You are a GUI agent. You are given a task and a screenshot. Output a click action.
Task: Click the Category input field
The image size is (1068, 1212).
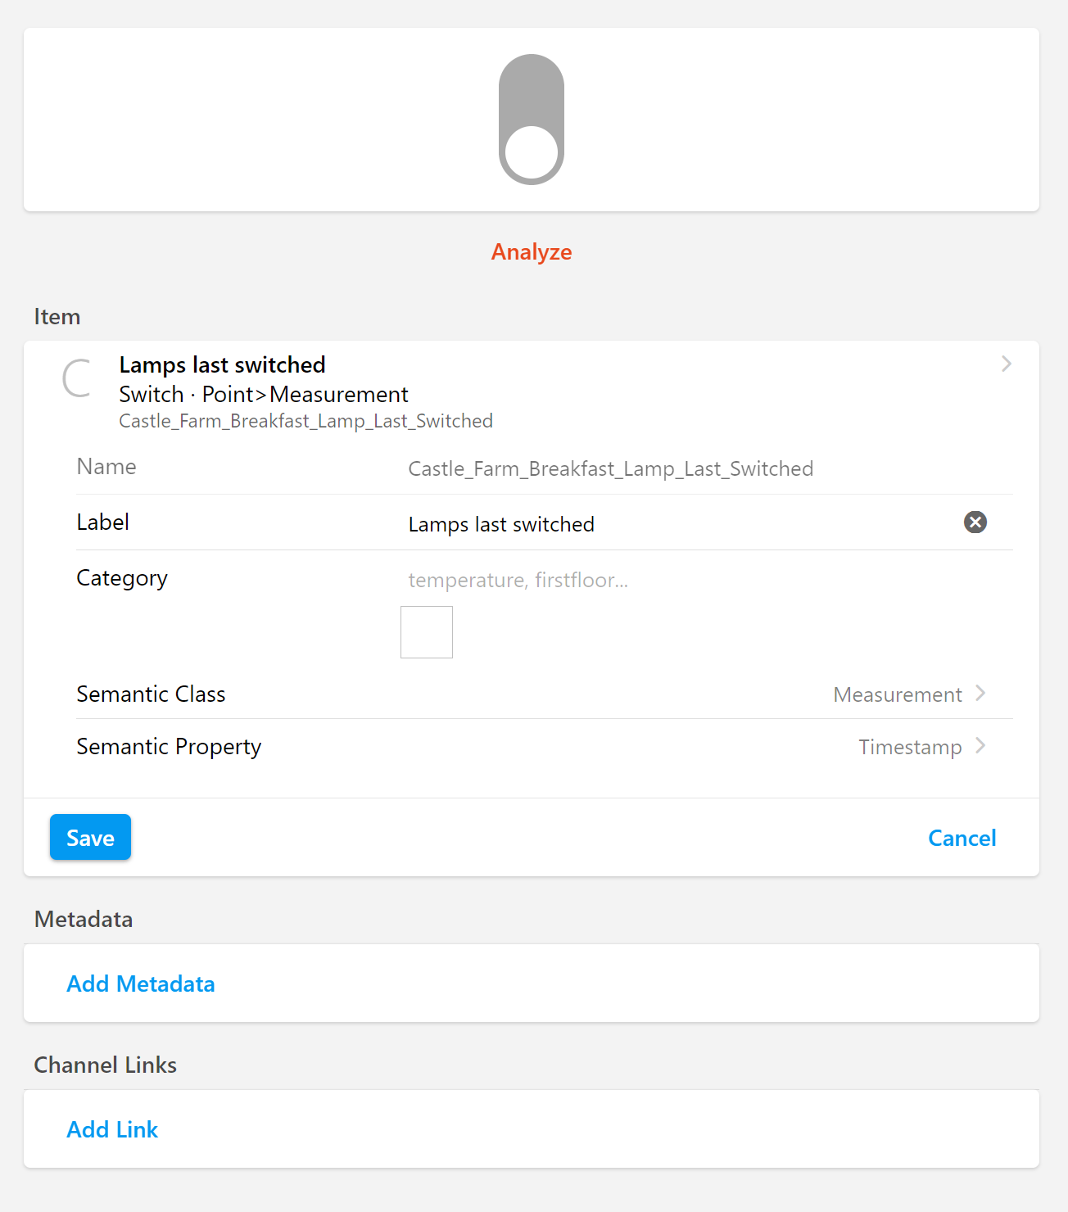(x=573, y=580)
